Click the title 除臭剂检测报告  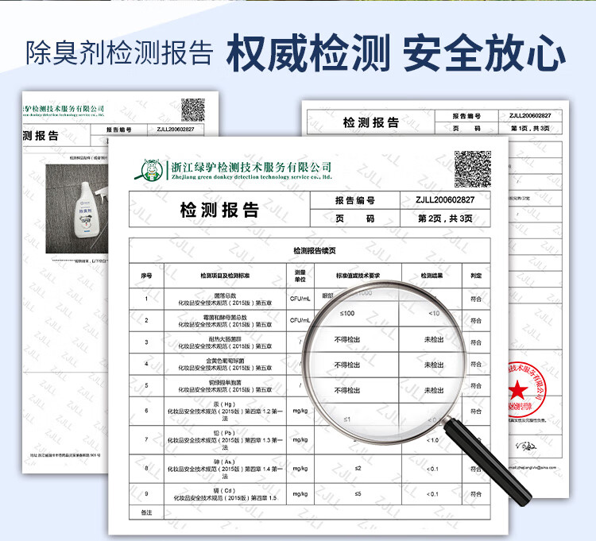tap(119, 52)
